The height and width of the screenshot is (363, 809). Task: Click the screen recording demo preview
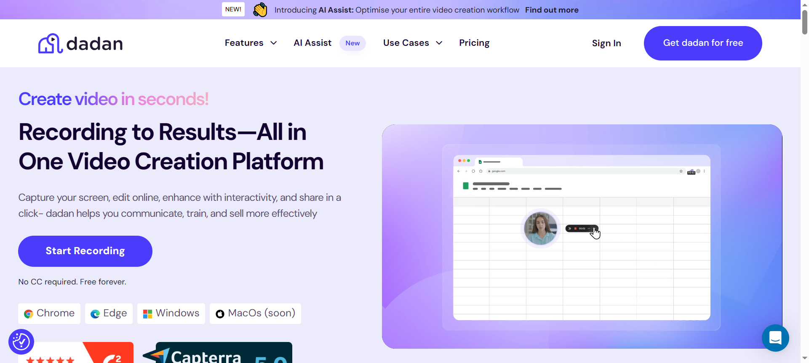click(582, 236)
